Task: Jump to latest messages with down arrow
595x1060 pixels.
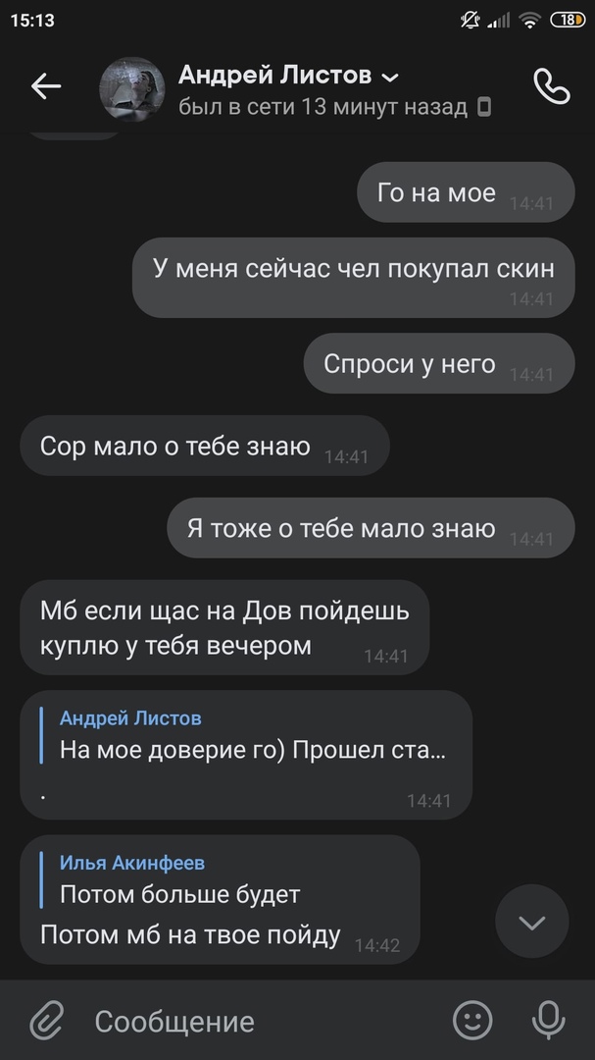Action: (x=532, y=922)
